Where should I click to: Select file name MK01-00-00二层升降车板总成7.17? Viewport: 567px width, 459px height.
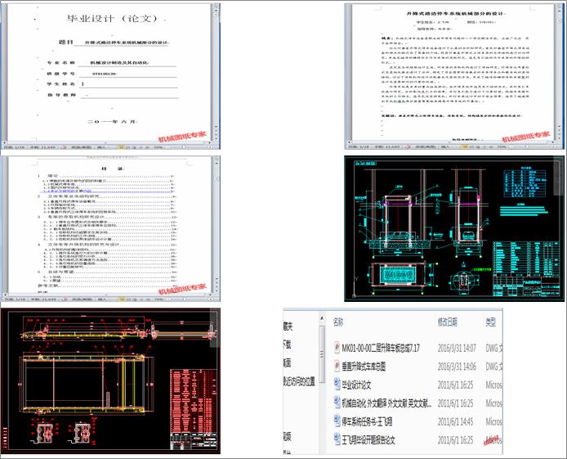coord(381,349)
